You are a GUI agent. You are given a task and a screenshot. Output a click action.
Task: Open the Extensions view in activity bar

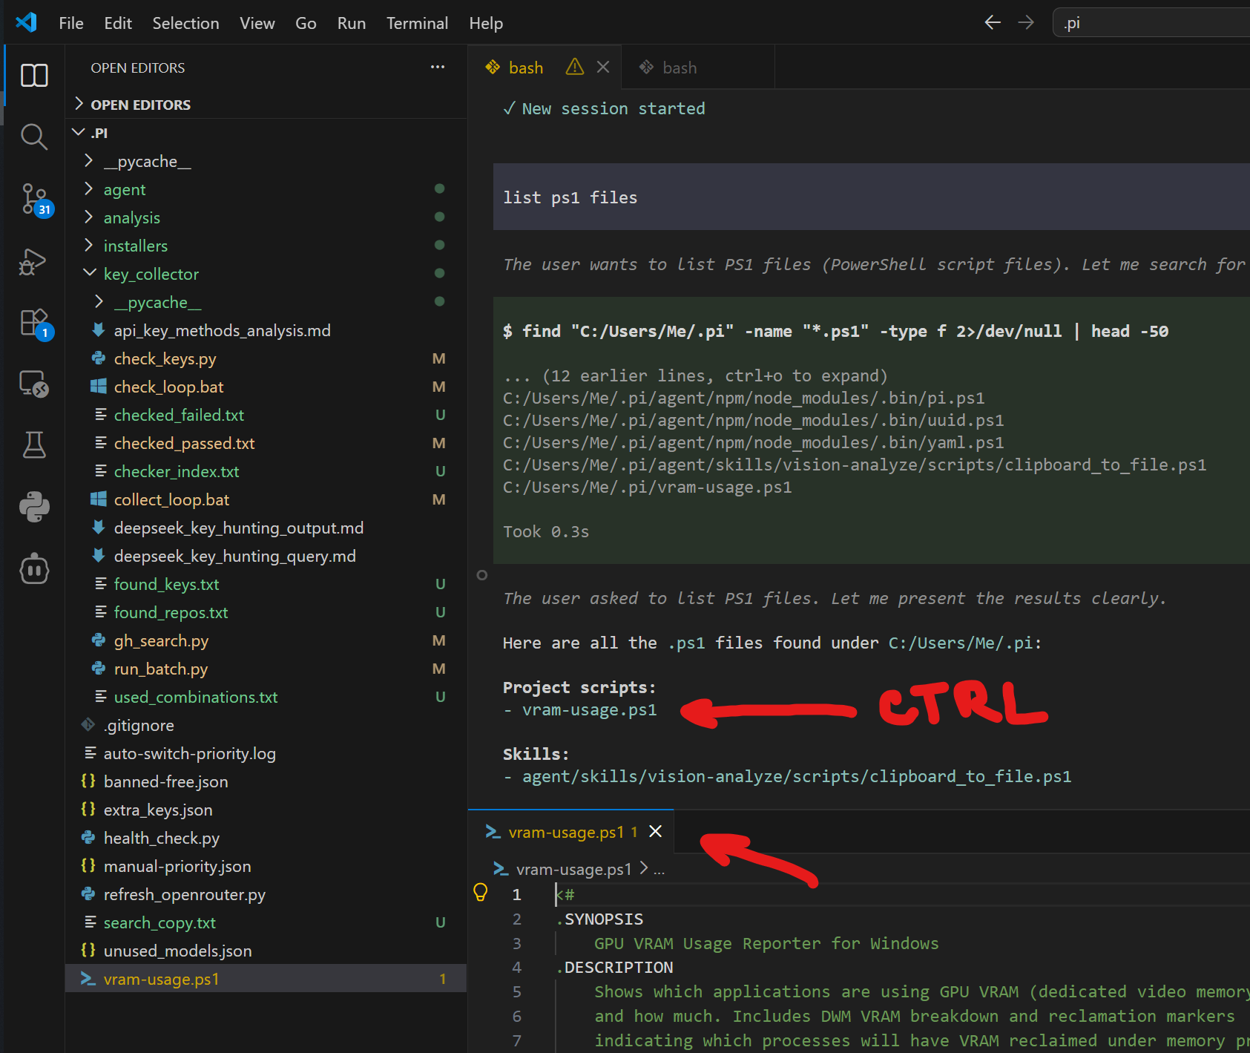[34, 323]
